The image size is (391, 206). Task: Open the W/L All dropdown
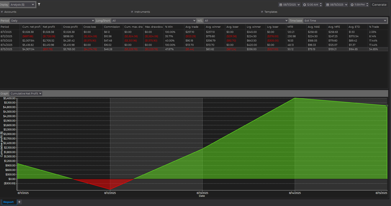point(246,21)
